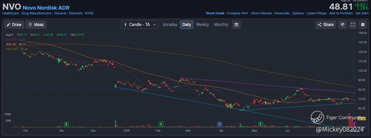Switch chart to Monthly timeframe

coord(221,25)
